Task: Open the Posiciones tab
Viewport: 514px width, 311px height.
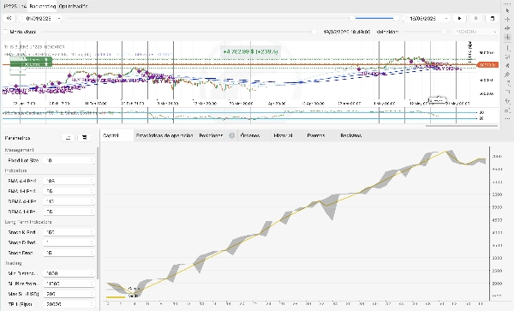Action: [211, 135]
